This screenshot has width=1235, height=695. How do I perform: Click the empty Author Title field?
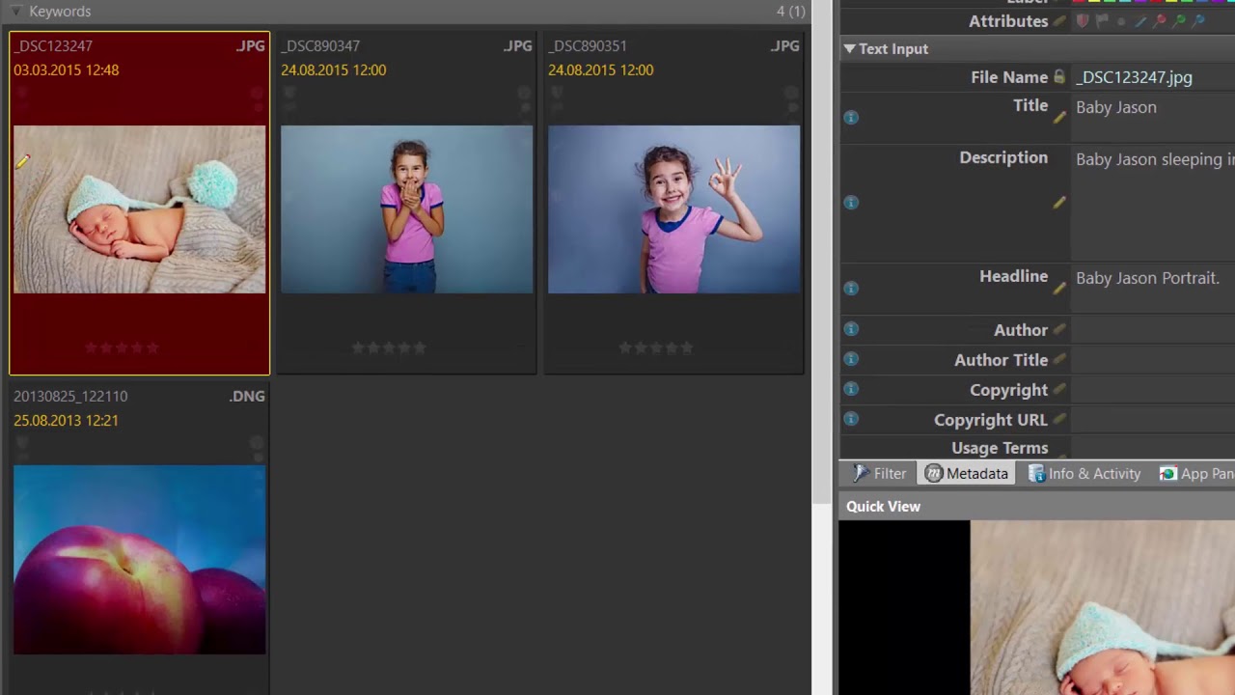1153,359
